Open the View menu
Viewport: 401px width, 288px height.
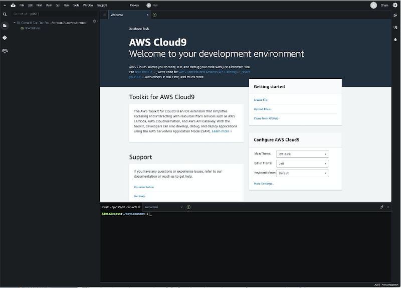[49, 5]
